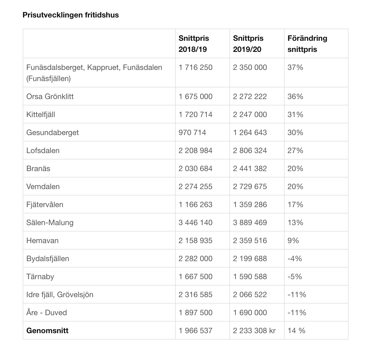Click Fjätervålen's 17% change value

[x=295, y=204]
